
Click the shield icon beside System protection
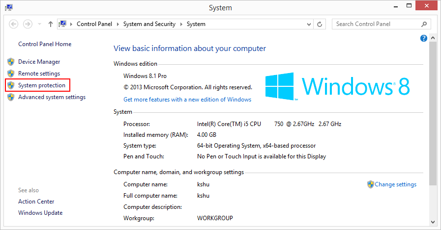(11, 85)
